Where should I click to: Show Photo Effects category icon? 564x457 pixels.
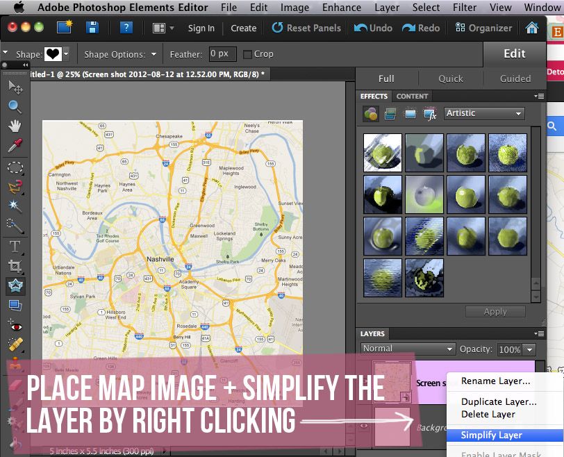(410, 115)
